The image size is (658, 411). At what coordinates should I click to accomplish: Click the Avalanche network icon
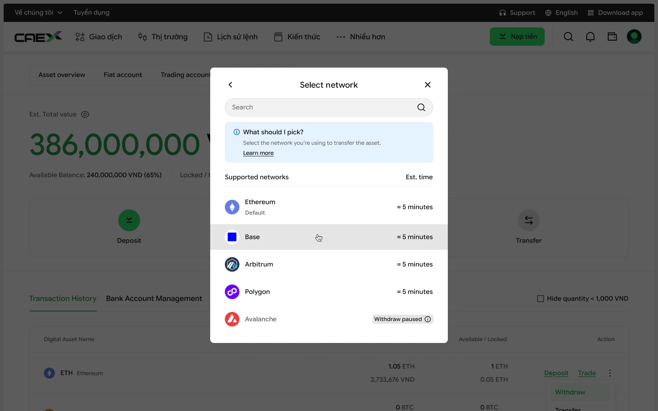click(232, 319)
